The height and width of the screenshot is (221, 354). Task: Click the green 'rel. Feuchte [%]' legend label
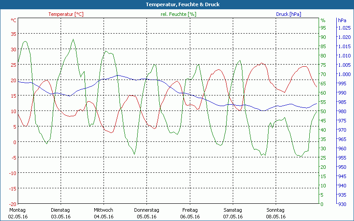click(178, 14)
